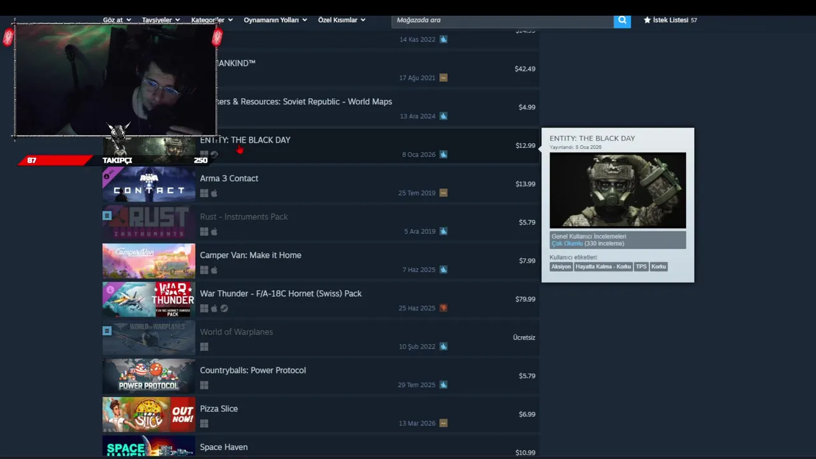Image resolution: width=816 pixels, height=459 pixels.
Task: Click the $42.49 price
Action: point(525,69)
